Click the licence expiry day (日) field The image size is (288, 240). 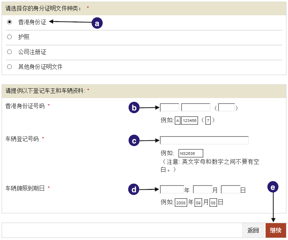[x=231, y=190]
